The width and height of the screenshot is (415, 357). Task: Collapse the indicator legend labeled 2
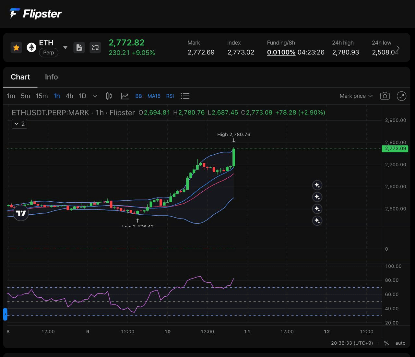(x=19, y=124)
